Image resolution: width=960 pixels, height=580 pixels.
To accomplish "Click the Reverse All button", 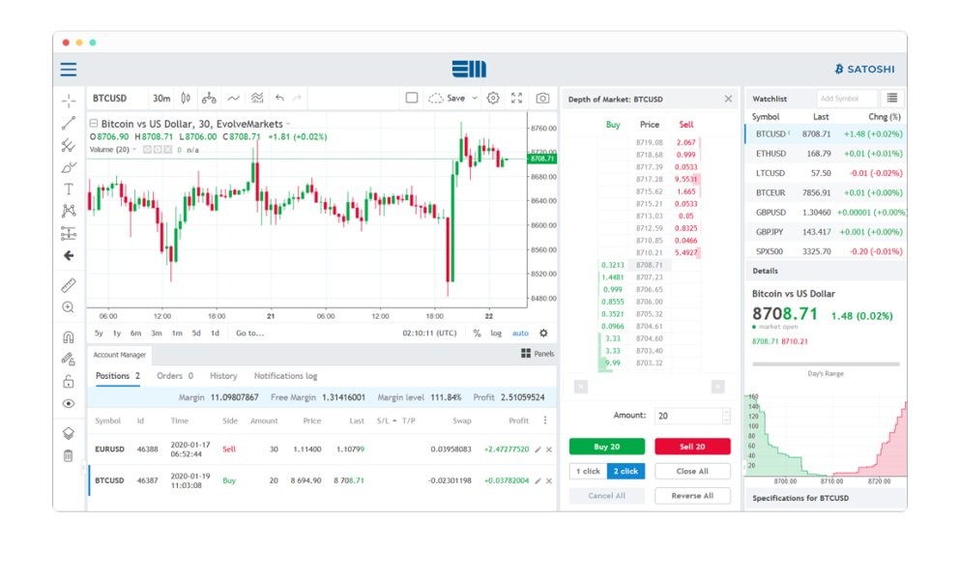I will (692, 496).
